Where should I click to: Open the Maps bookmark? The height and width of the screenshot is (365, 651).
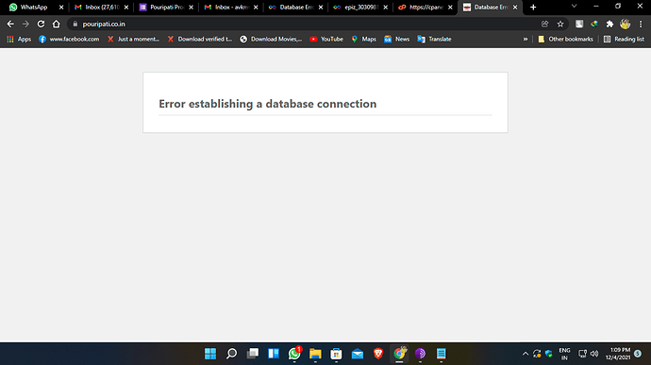coord(363,39)
